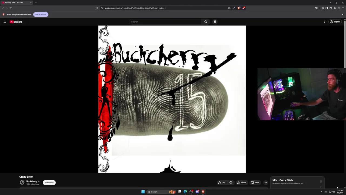Viewport: 346px width, 195px height.
Task: Open Mix playlist three-dot options
Action: click(x=321, y=187)
